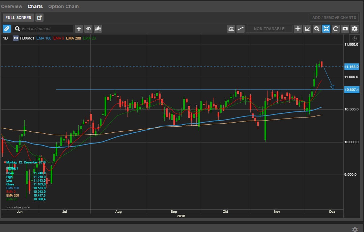Switch to the Overview tab
The height and width of the screenshot is (232, 364).
click(x=12, y=6)
